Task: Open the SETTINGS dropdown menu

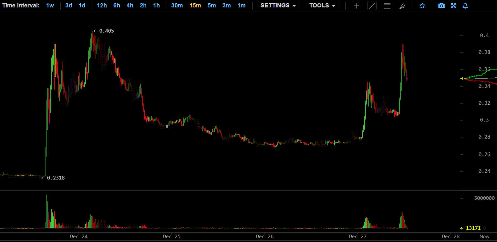Action: point(278,5)
